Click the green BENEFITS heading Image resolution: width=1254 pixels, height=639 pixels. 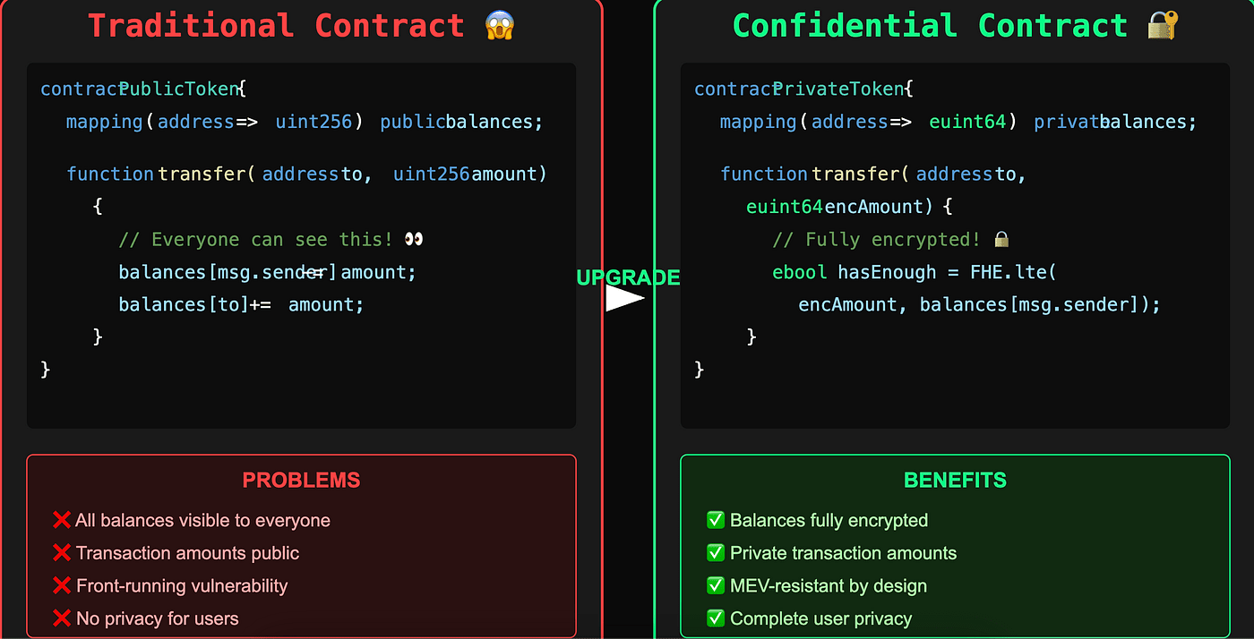point(955,481)
